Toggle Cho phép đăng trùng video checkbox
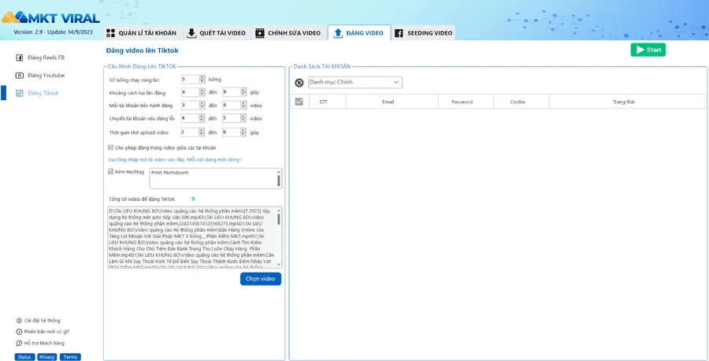Viewport: 709px width, 361px height. point(111,147)
